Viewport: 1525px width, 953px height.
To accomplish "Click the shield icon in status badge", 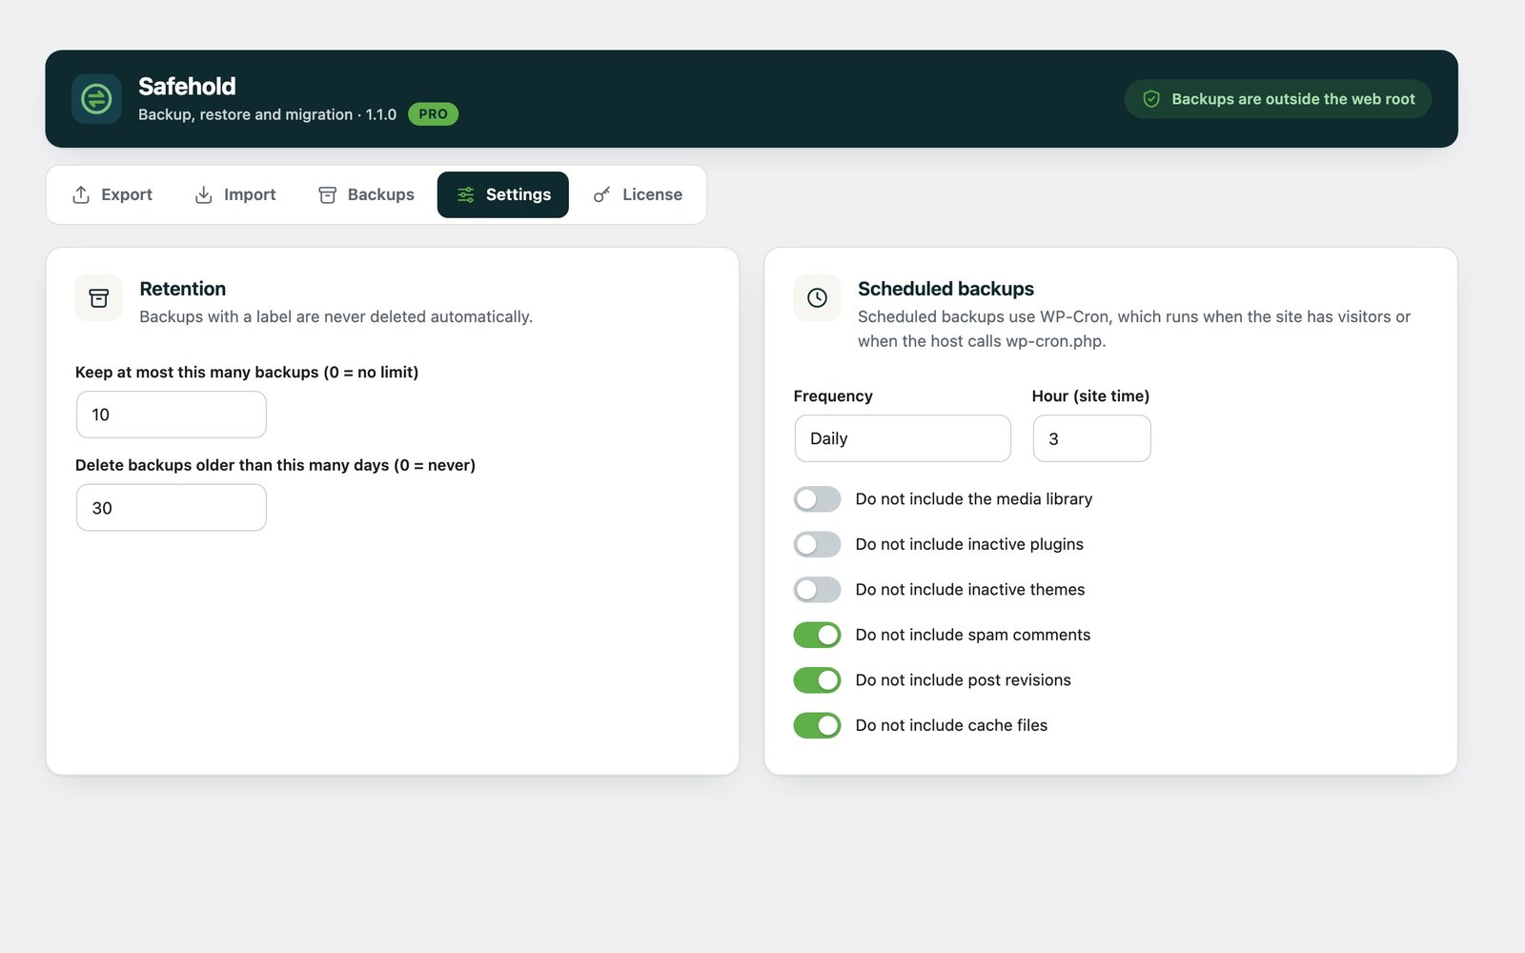I will (x=1151, y=99).
